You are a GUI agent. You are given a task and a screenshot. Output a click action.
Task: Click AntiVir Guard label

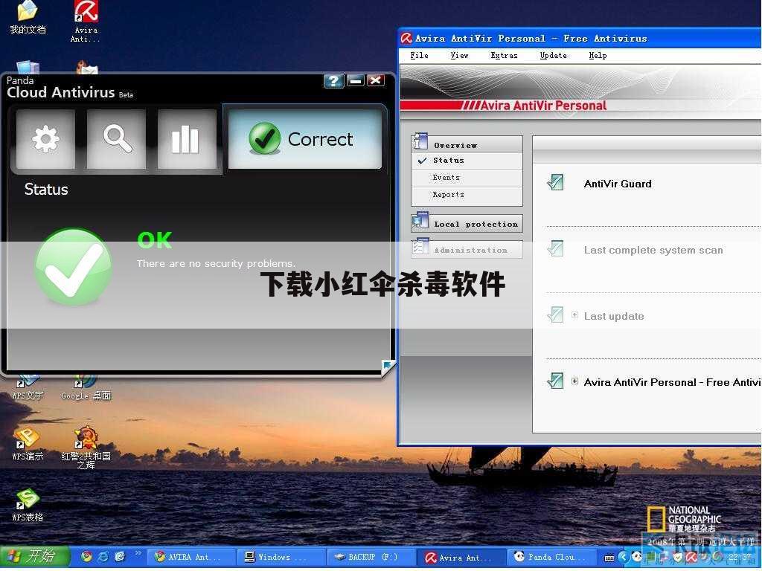coord(618,184)
